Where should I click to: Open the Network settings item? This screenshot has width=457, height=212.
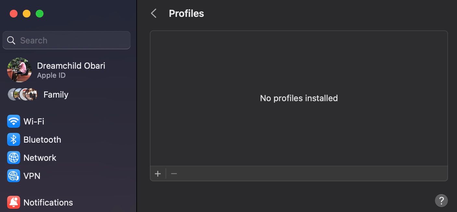(40, 158)
